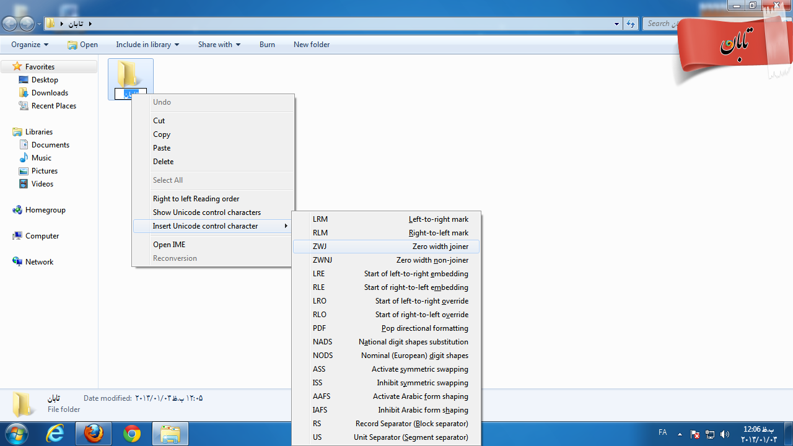The height and width of the screenshot is (446, 793).
Task: Launch Google Chrome from the taskbar
Action: click(132, 434)
